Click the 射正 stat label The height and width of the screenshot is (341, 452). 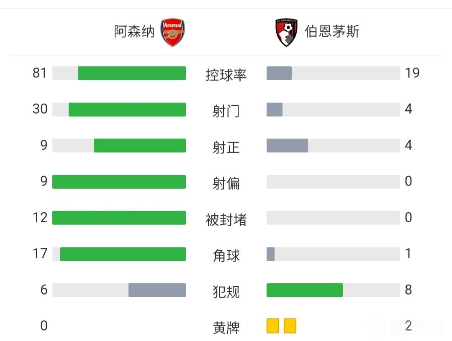tap(226, 148)
